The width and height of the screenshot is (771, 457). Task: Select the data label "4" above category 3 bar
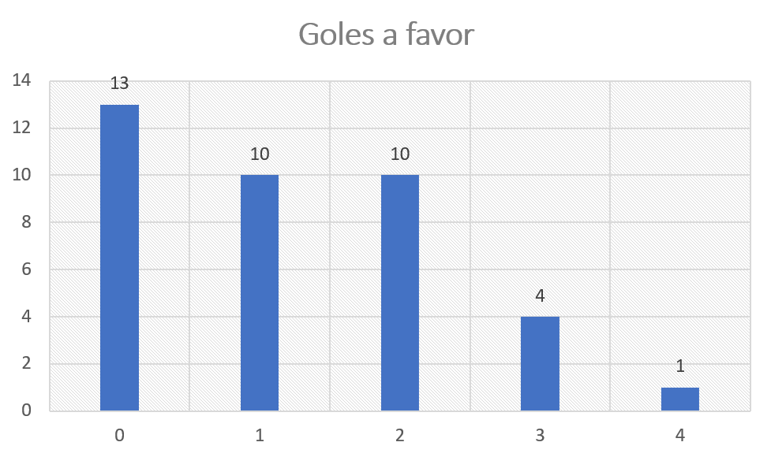click(541, 296)
